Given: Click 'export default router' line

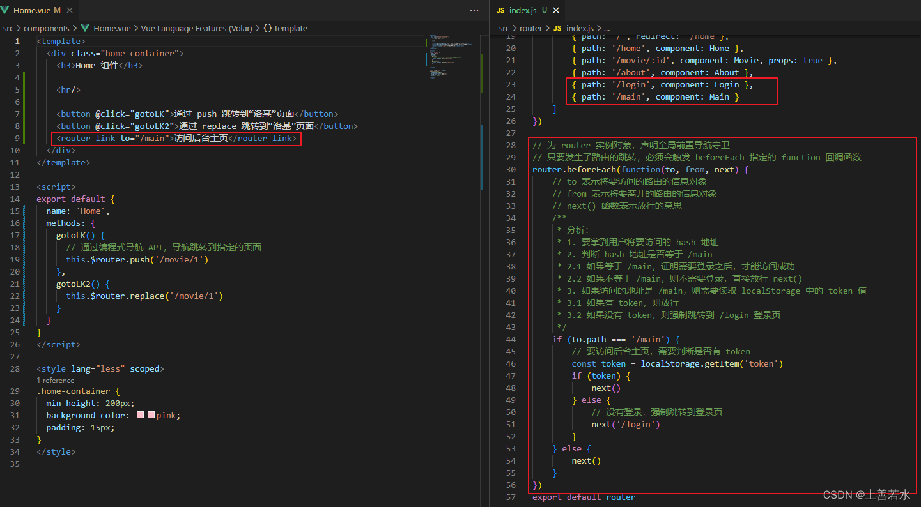Looking at the screenshot, I should pyautogui.click(x=584, y=497).
